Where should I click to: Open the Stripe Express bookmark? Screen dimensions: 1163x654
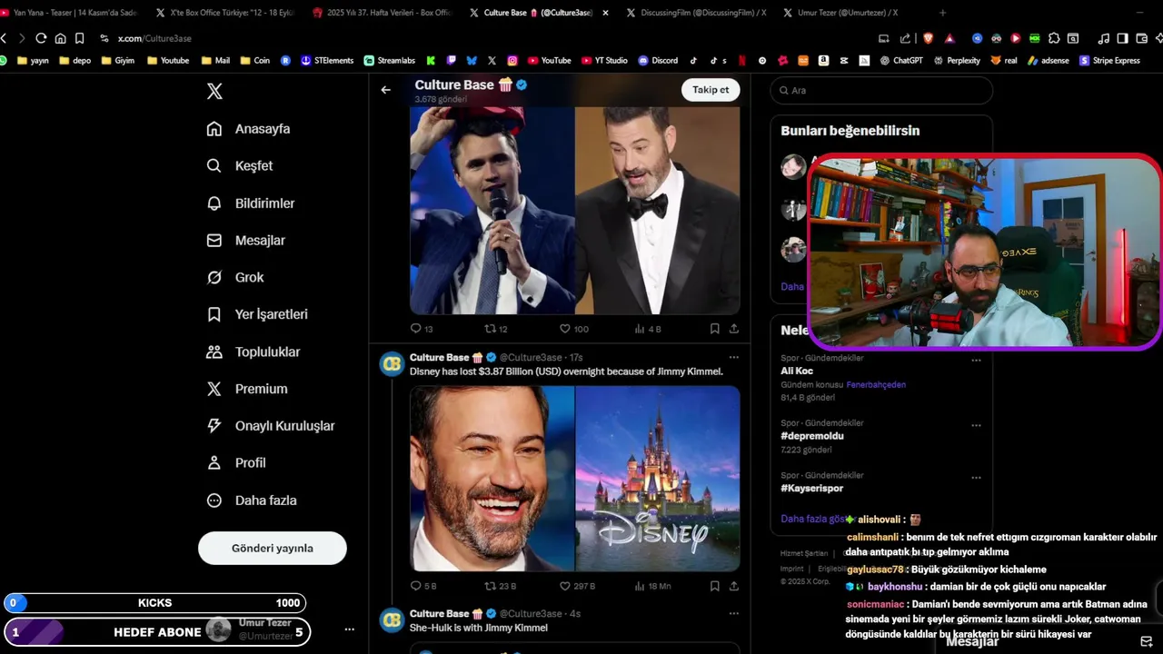(1109, 61)
